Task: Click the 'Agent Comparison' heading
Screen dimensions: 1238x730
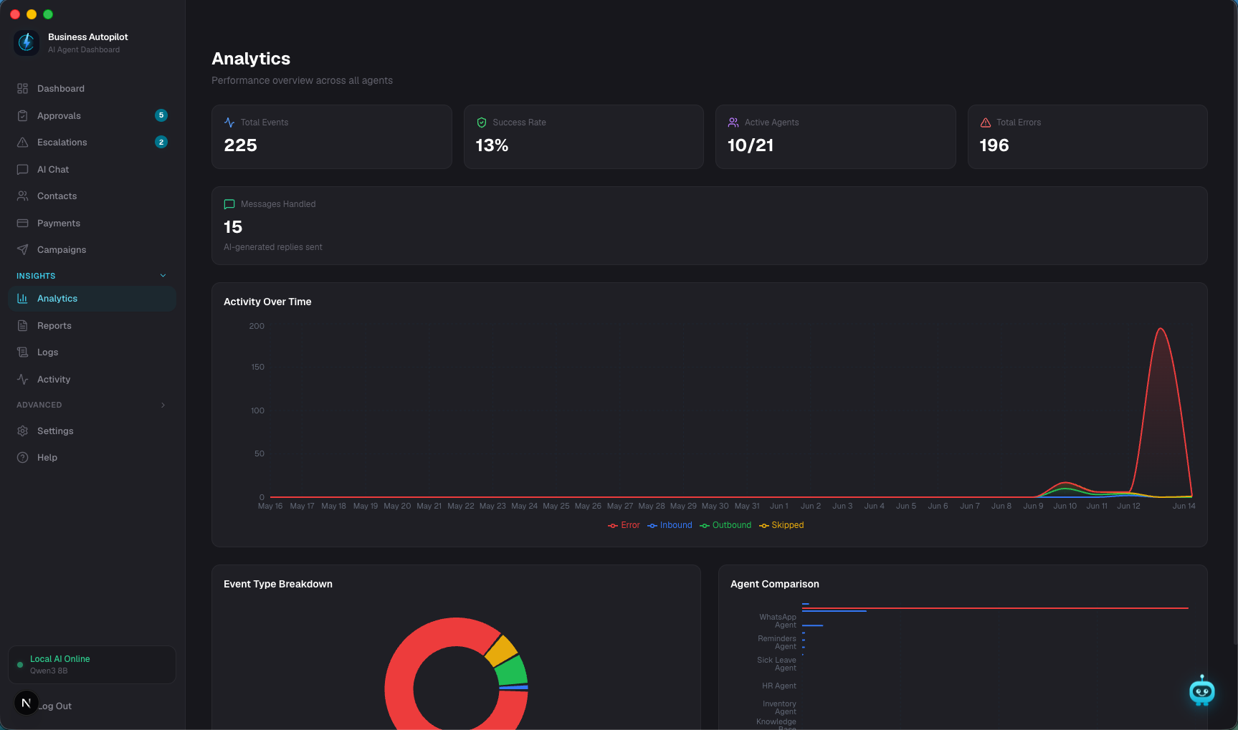Action: point(775,584)
